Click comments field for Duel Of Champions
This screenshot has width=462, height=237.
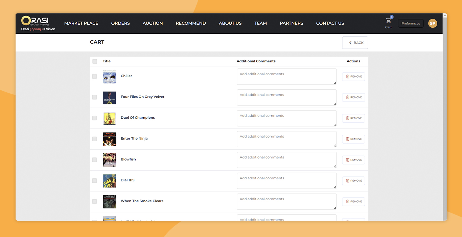[287, 119]
